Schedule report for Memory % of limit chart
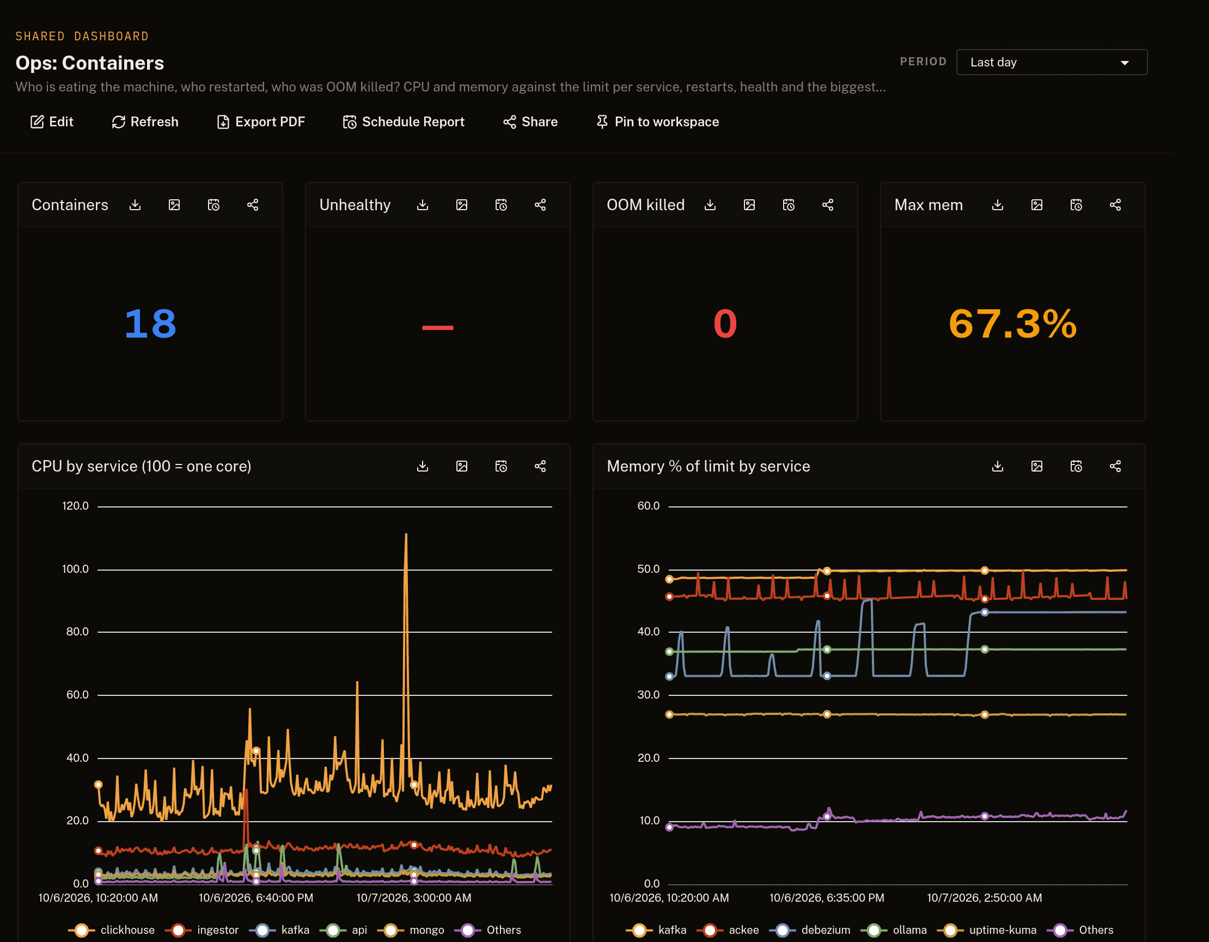Viewport: 1209px width, 942px height. pyautogui.click(x=1076, y=466)
